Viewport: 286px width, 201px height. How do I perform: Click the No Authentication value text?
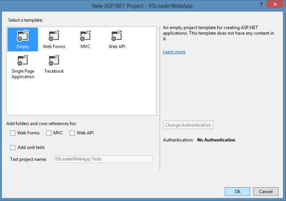click(216, 140)
